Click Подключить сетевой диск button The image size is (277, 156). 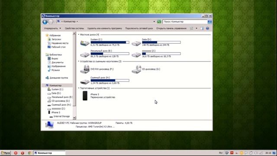click(x=139, y=28)
